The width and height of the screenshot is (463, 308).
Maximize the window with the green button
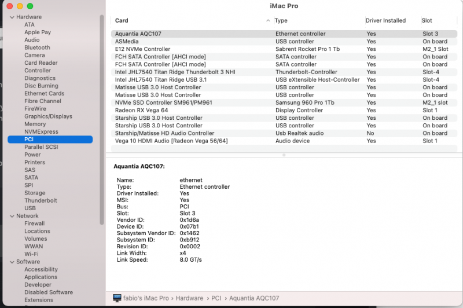pos(30,6)
